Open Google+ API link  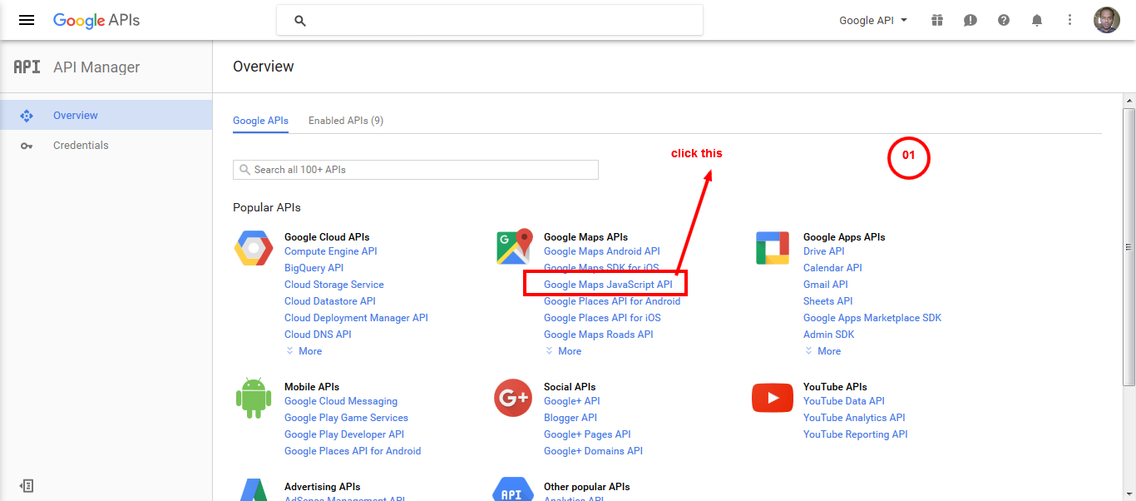coord(571,401)
